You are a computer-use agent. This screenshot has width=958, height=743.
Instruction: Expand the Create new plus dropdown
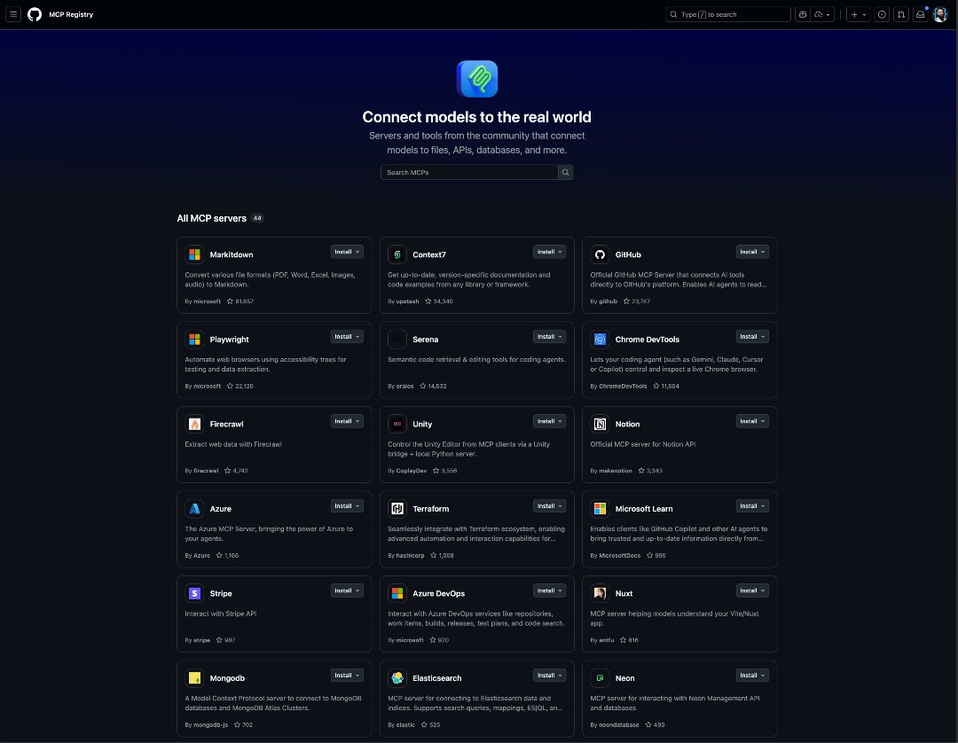[858, 14]
